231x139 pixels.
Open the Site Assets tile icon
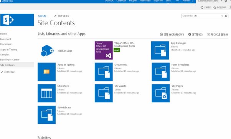pos(104,93)
